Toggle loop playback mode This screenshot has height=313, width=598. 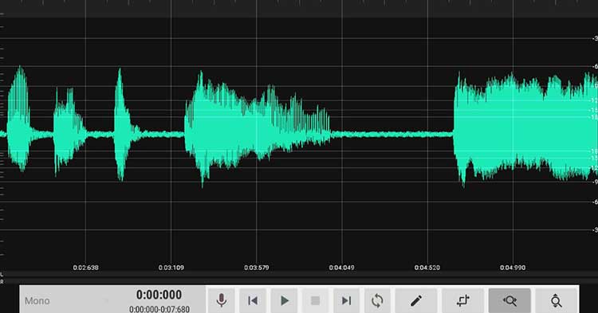377,301
